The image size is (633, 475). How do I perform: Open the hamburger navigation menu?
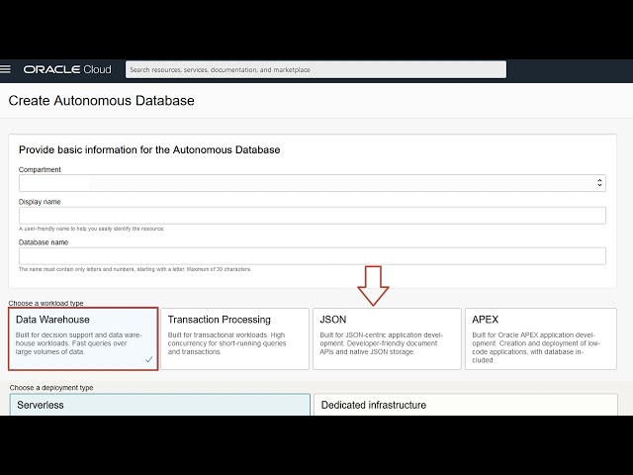point(5,69)
